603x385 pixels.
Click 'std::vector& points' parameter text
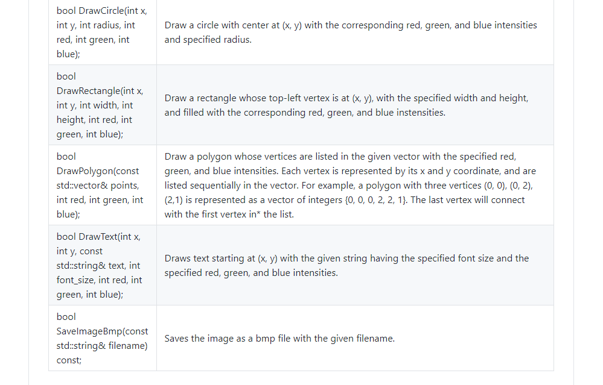click(x=98, y=186)
